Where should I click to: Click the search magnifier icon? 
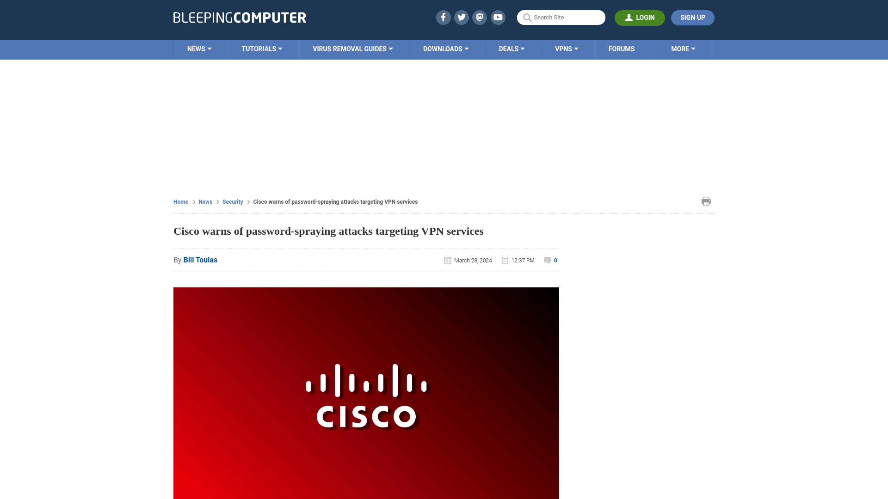click(527, 17)
